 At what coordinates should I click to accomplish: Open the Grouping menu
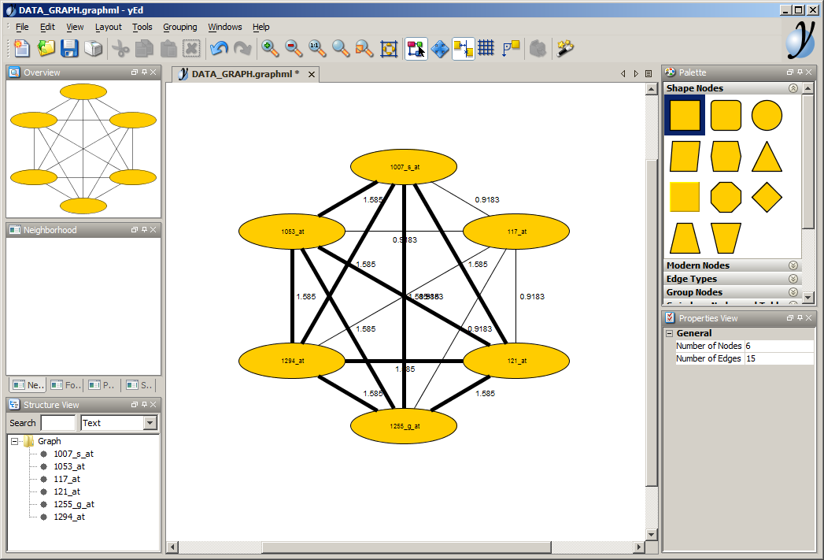click(x=179, y=27)
